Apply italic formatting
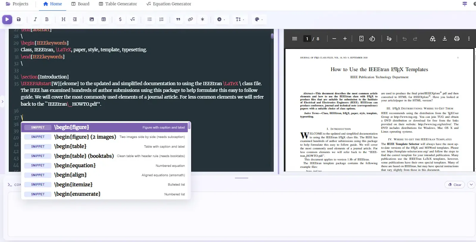Image resolution: width=476 pixels, height=242 pixels. (x=35, y=19)
